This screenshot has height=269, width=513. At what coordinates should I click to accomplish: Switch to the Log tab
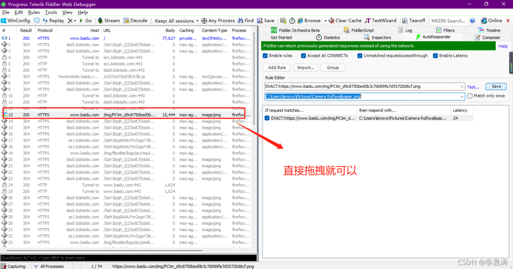click(x=405, y=30)
